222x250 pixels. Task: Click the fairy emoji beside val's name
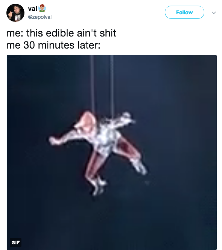pyautogui.click(x=42, y=8)
